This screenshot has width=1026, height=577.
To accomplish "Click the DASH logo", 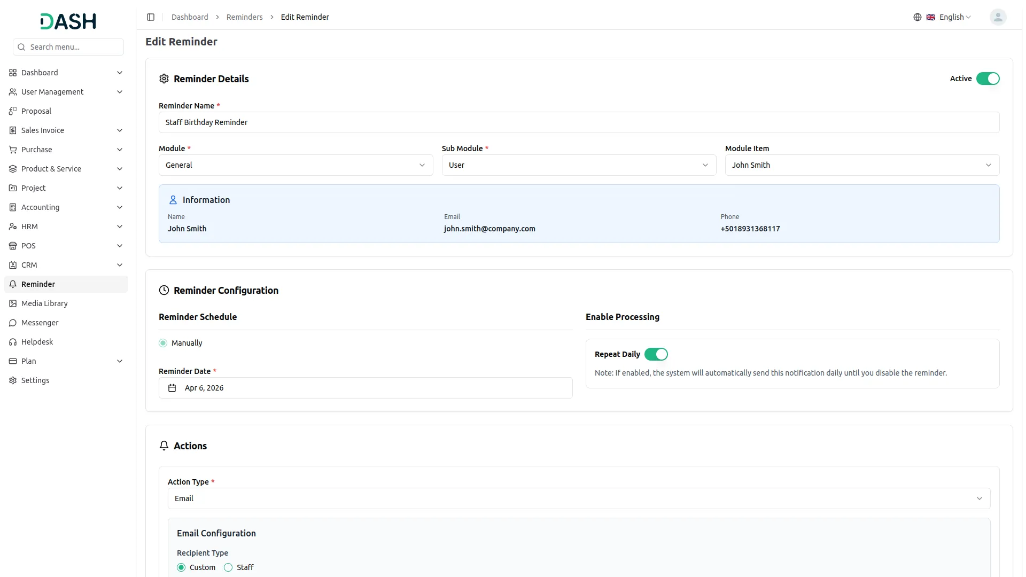I will point(68,21).
